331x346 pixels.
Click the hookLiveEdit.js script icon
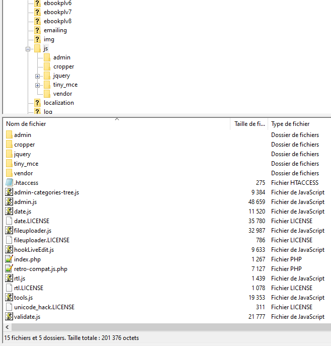click(x=9, y=250)
